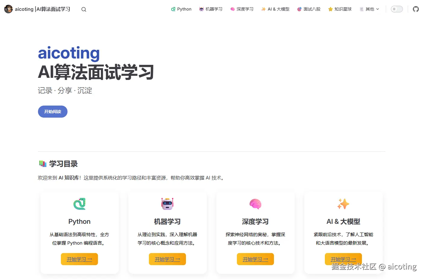Visit 知识星球 from the navbar
This screenshot has height=279, width=424.
click(x=340, y=9)
